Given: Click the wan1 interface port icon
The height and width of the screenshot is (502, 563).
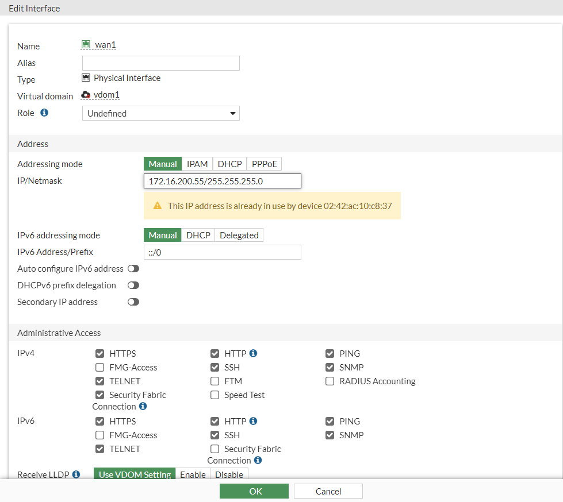Looking at the screenshot, I should [x=86, y=44].
